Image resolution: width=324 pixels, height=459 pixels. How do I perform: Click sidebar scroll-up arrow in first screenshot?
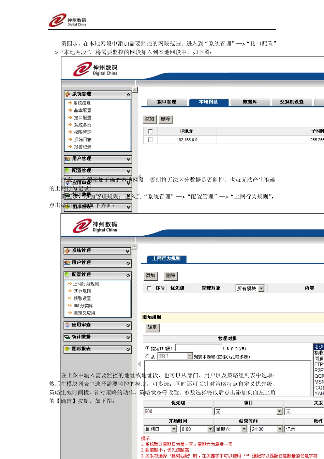tap(135, 90)
